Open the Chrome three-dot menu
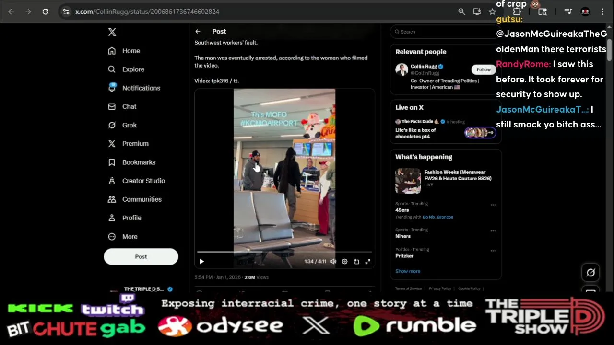Screen dimensions: 614x345 pyautogui.click(x=602, y=11)
